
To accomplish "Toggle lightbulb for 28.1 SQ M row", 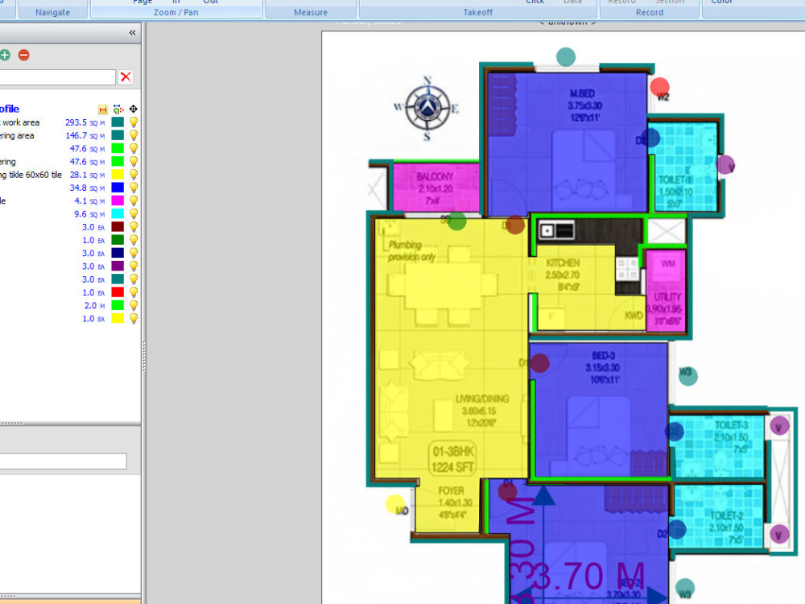I will pos(134,175).
